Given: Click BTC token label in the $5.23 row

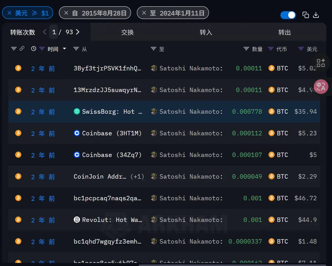Looking at the screenshot, I should coord(282,133).
